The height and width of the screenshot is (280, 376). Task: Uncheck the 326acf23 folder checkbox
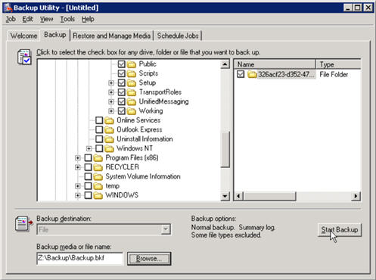click(241, 74)
